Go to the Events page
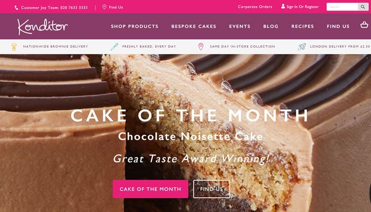This screenshot has width=371, height=212. point(240,26)
